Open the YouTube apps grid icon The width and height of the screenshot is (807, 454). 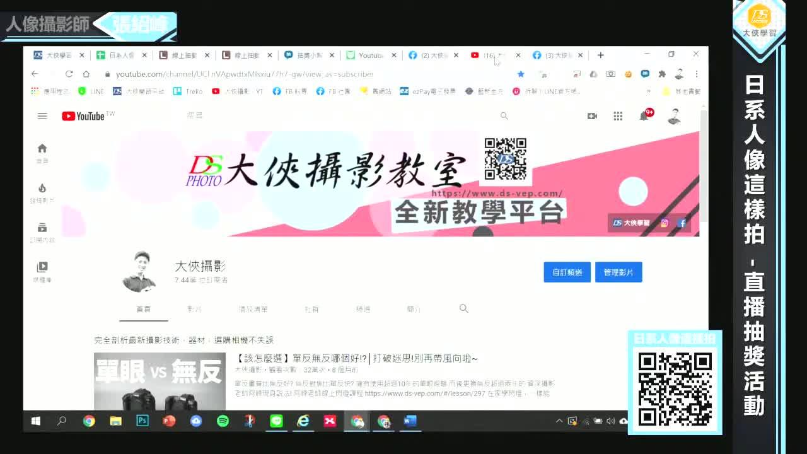tap(618, 116)
